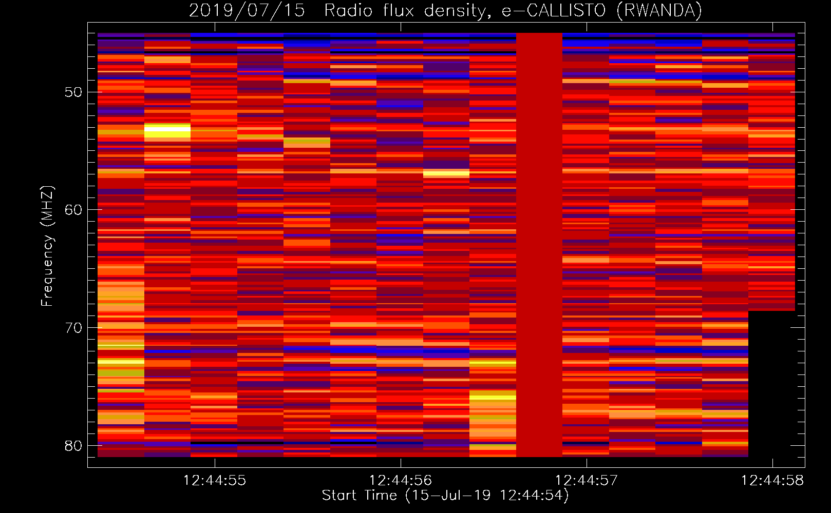This screenshot has height=513, width=831.
Task: Click the bright yellow burst near 53 MHz
Action: click(167, 131)
